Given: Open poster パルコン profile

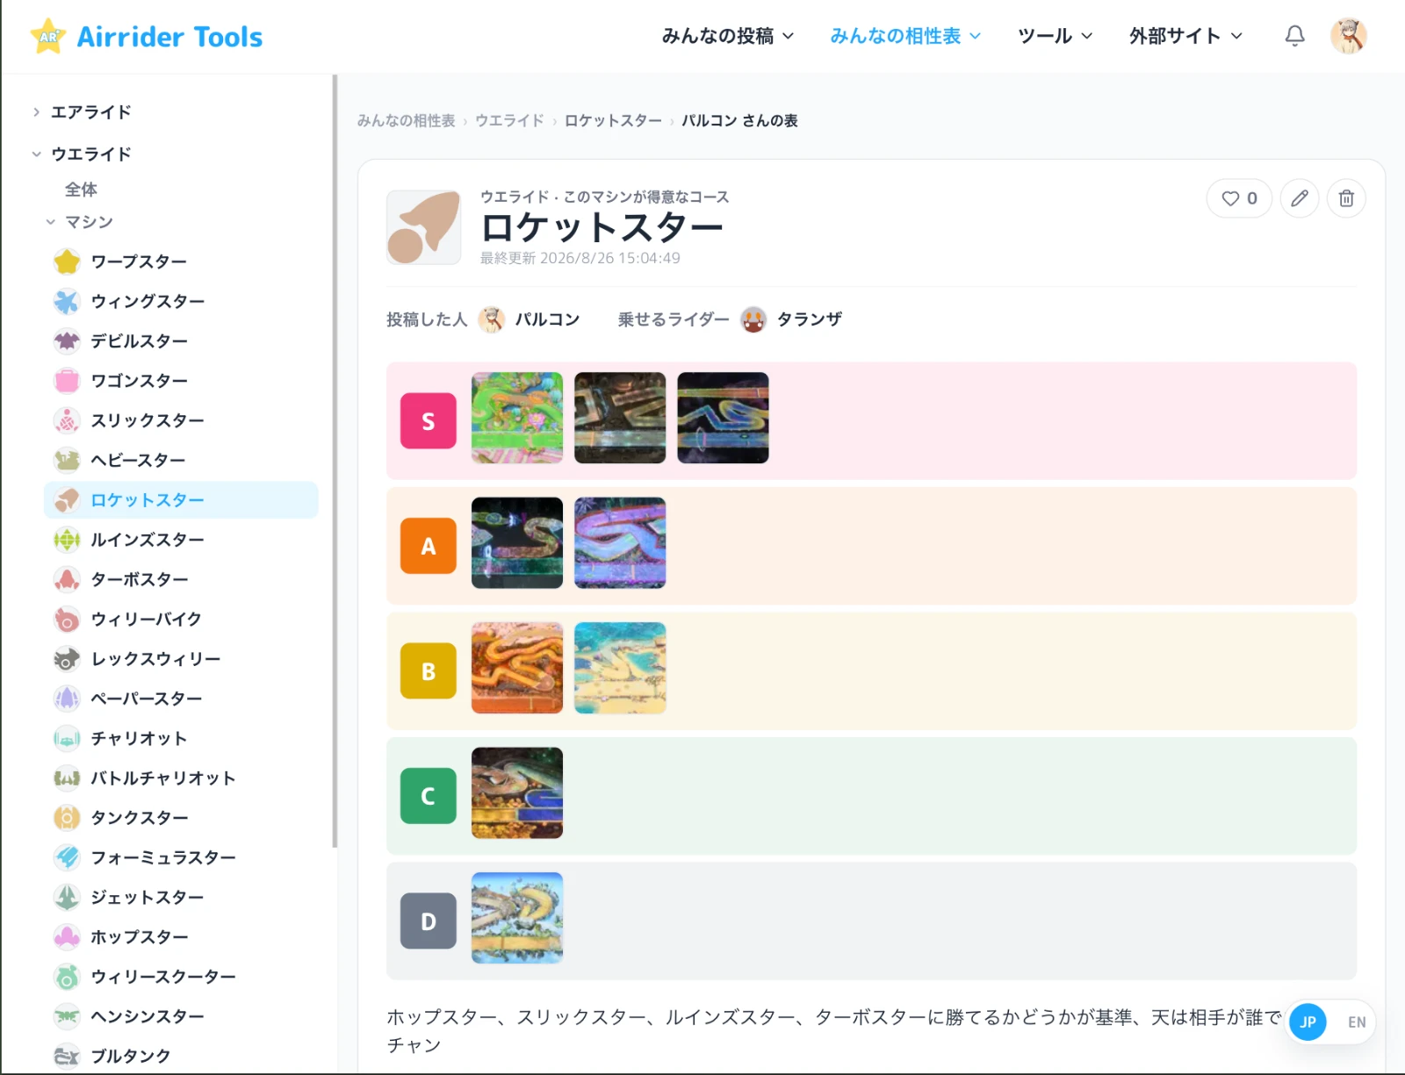Looking at the screenshot, I should pyautogui.click(x=530, y=319).
